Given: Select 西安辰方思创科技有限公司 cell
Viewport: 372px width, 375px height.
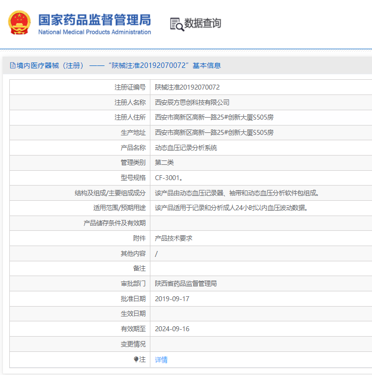Looking at the screenshot, I should click(x=192, y=102).
